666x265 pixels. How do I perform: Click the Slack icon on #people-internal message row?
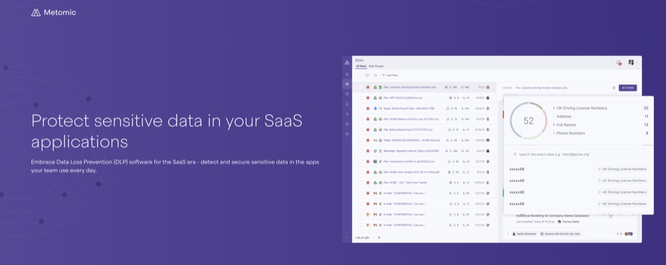(375, 150)
